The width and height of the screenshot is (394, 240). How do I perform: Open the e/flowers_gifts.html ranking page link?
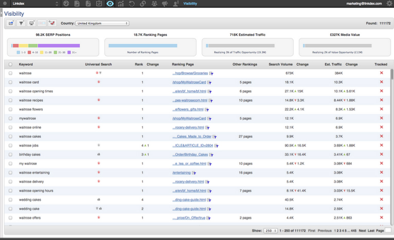coord(188,109)
